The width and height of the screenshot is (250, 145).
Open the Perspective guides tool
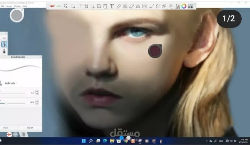[x=138, y=6]
